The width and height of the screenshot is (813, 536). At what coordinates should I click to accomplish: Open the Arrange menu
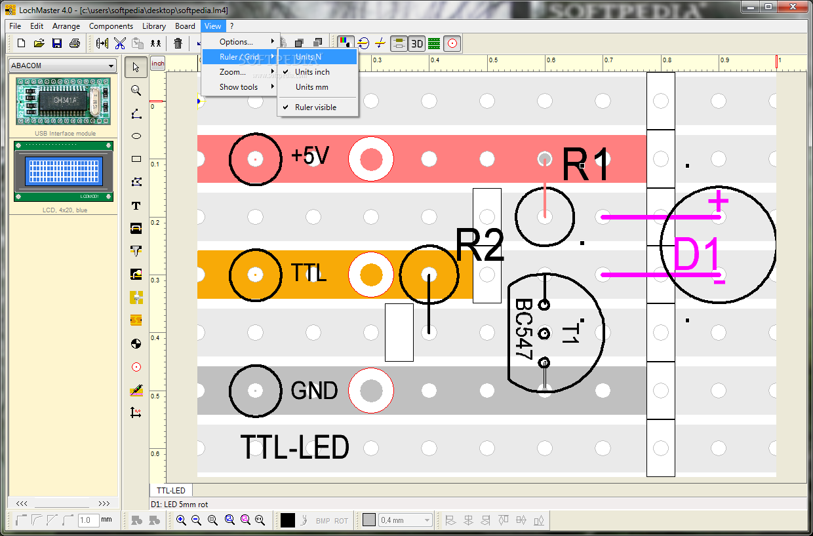click(66, 26)
